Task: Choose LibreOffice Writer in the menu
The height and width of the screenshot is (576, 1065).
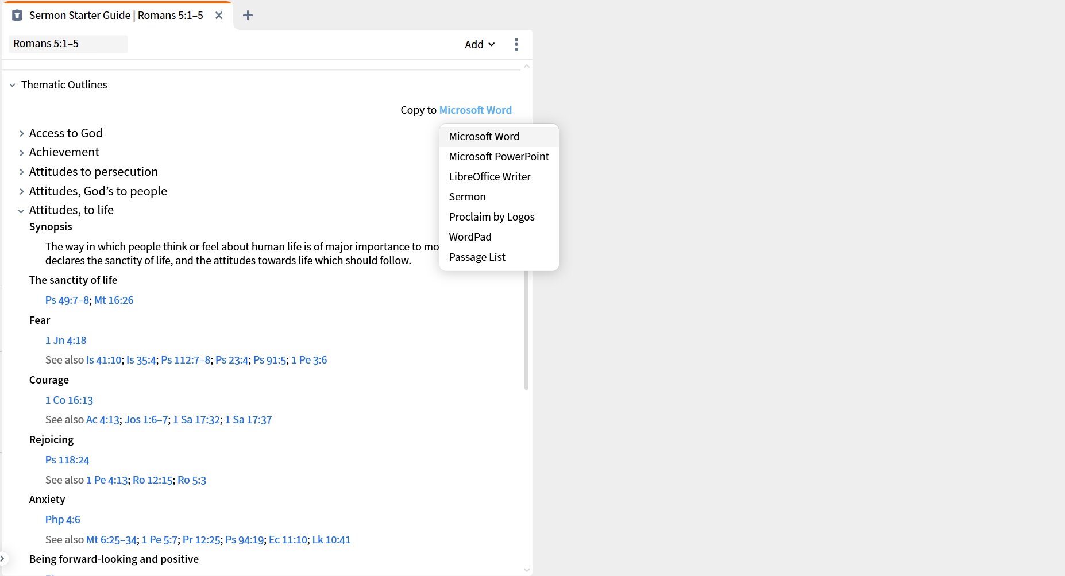Action: tap(489, 176)
